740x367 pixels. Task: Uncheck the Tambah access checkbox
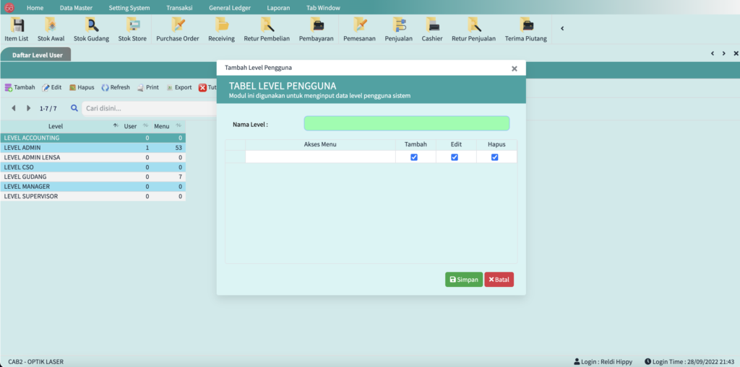(414, 157)
